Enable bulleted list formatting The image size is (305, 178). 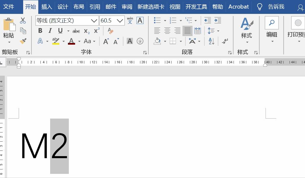click(x=157, y=20)
